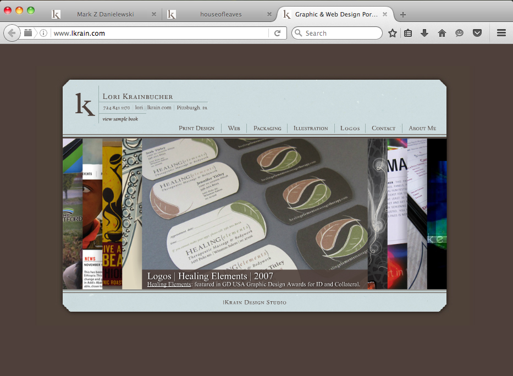Open the hamburger menu icon
Image resolution: width=513 pixels, height=376 pixels.
(x=501, y=33)
